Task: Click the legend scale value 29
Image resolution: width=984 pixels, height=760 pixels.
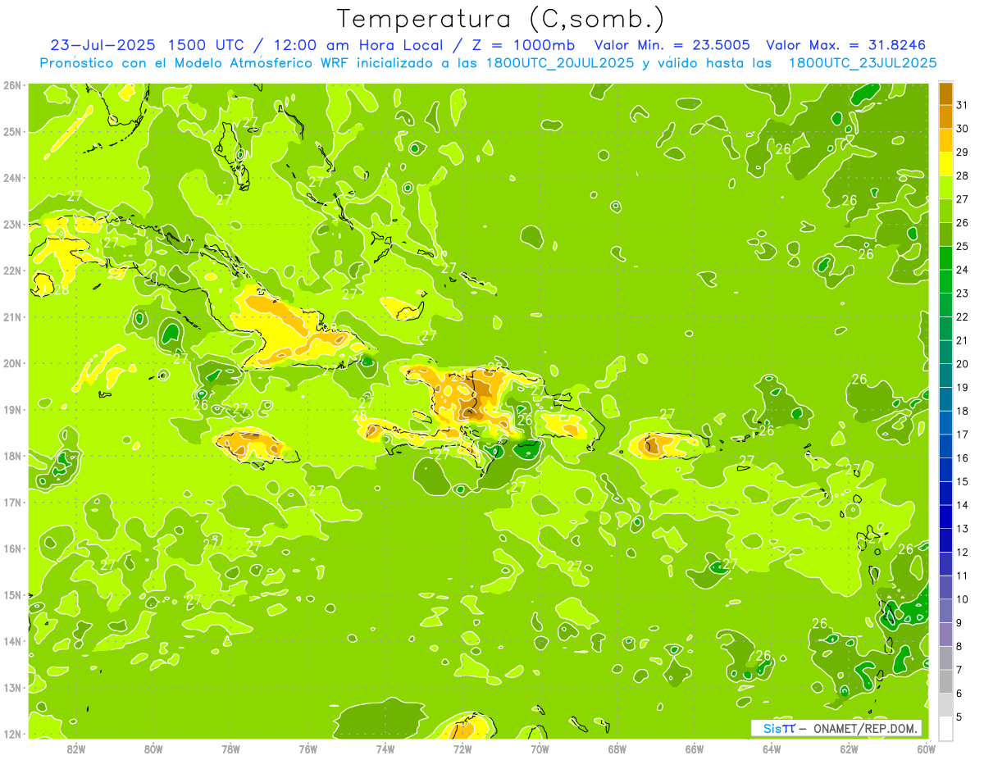Action: 962,152
